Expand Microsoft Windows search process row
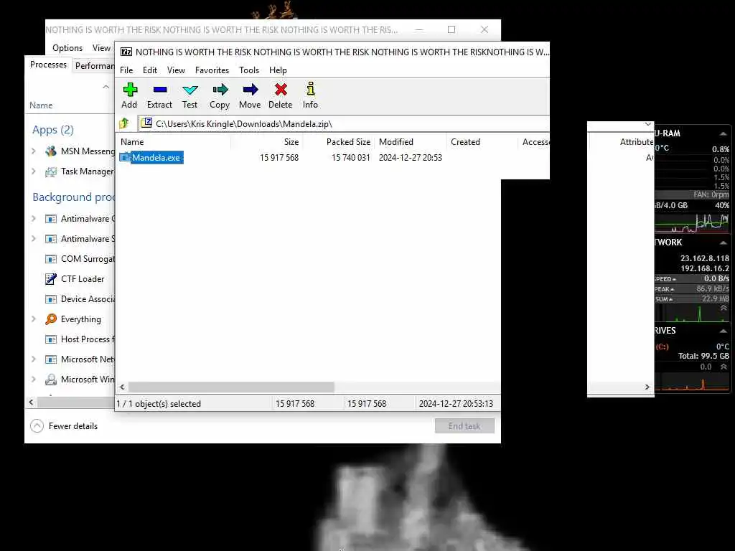Screen dimensions: 735x551 [33, 379]
